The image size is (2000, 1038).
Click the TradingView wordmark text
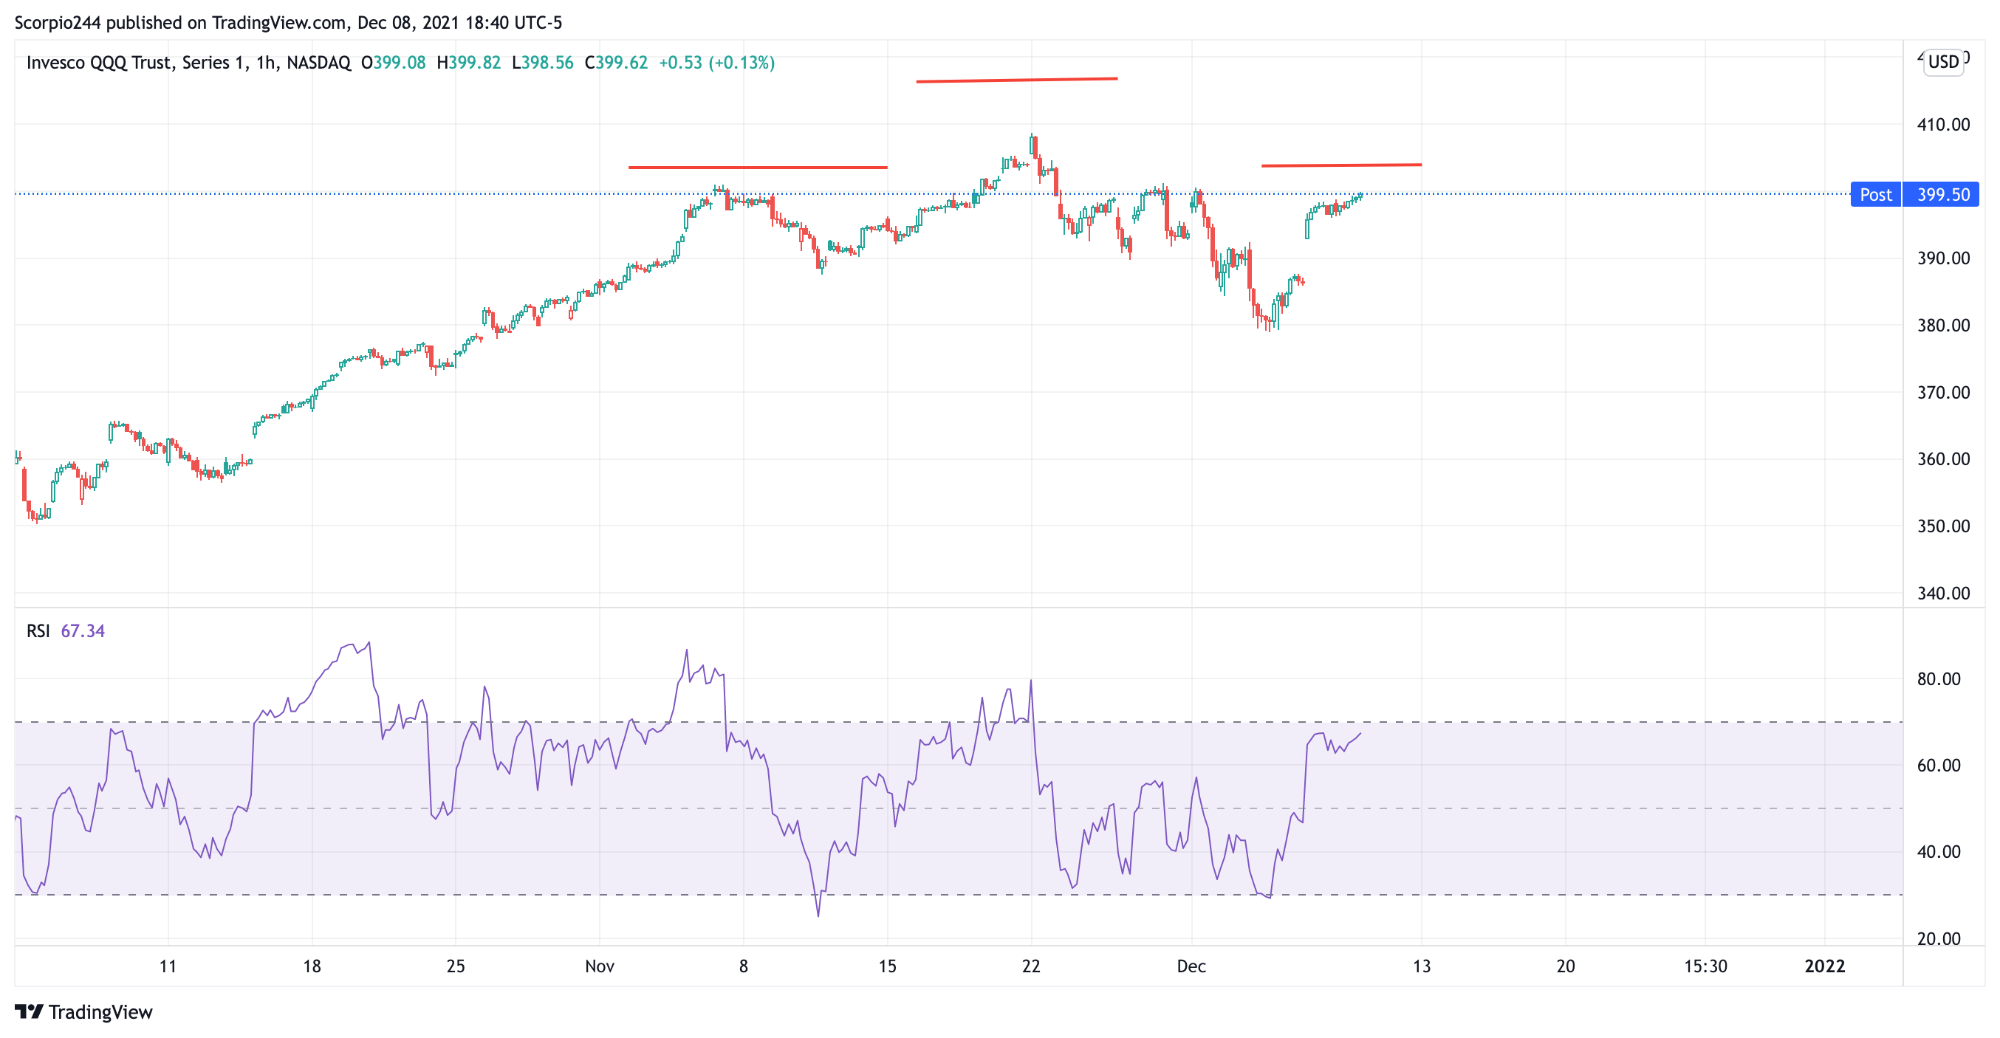tap(100, 1012)
